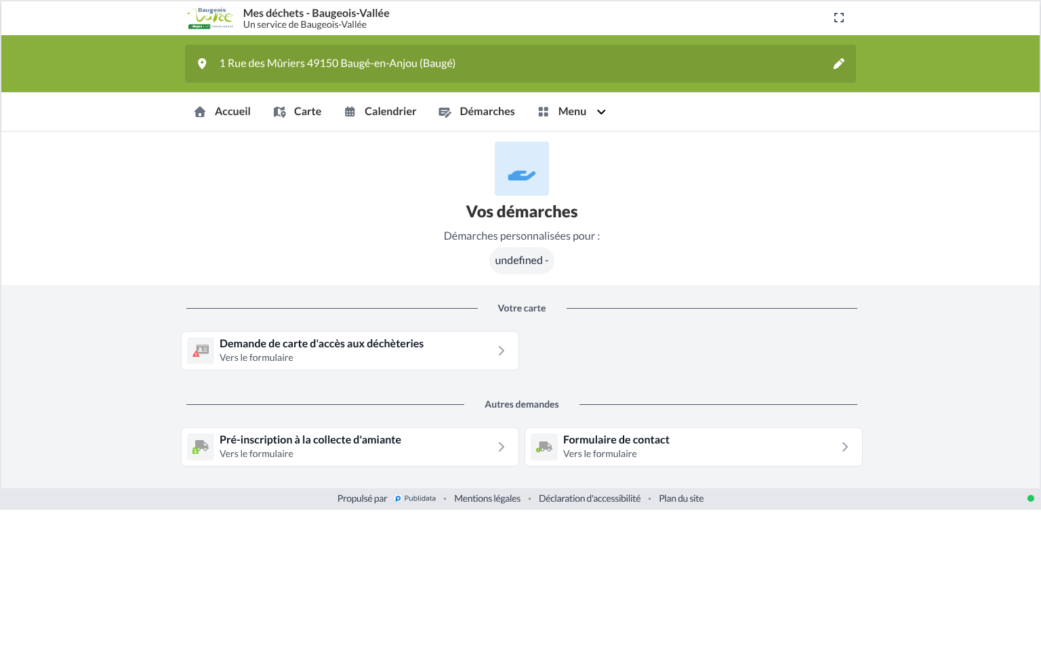Edit the address with pencil icon
Screen dimensions: 1041x650
pyautogui.click(x=838, y=64)
